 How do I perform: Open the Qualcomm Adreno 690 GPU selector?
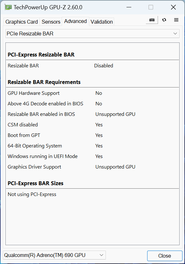point(54,255)
